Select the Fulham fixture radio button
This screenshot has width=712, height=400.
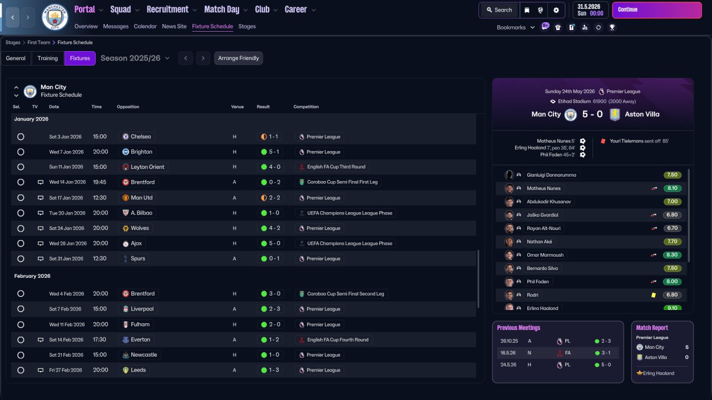point(21,324)
